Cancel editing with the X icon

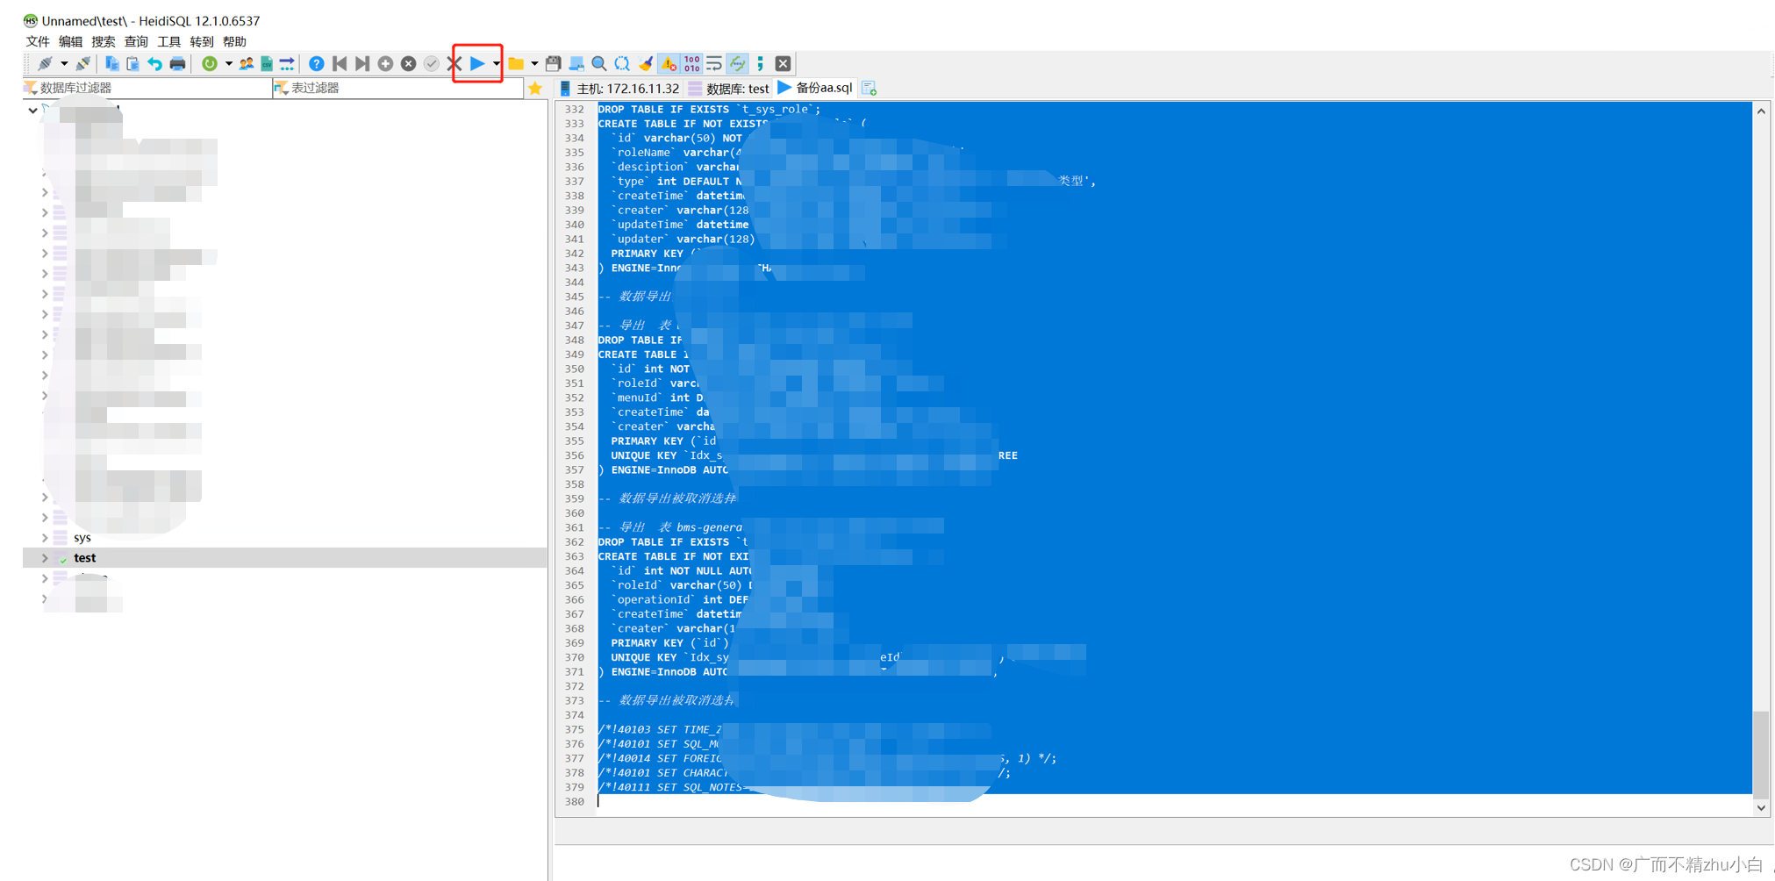(x=454, y=63)
